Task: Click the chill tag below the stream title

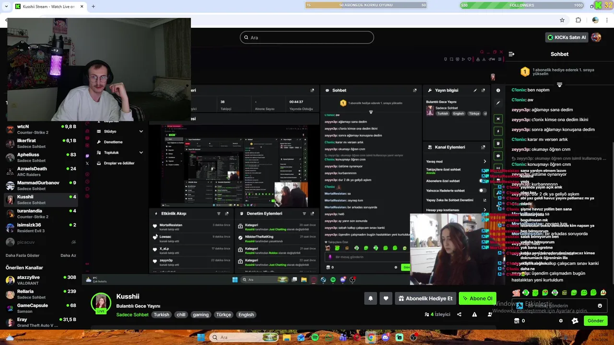Action: pos(181,315)
